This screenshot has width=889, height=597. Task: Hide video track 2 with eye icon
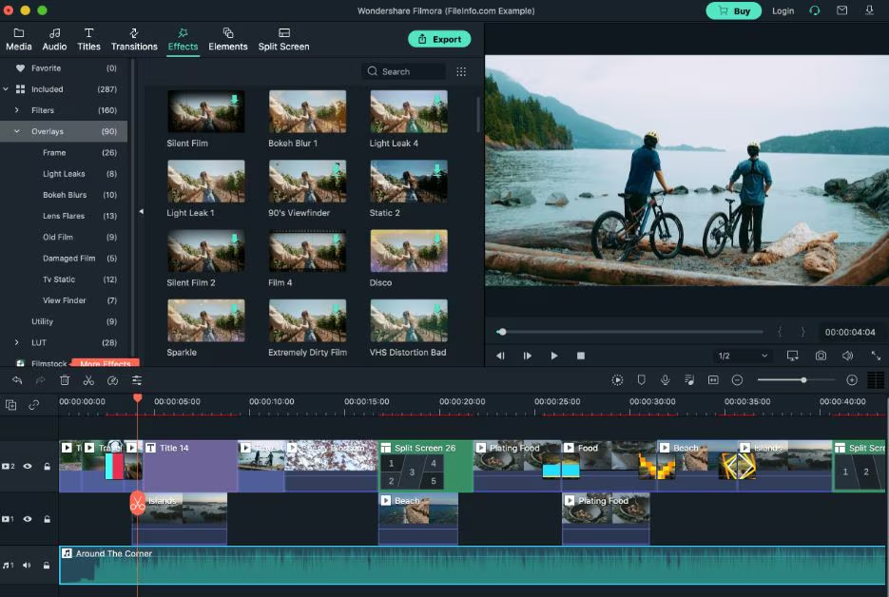coord(28,467)
